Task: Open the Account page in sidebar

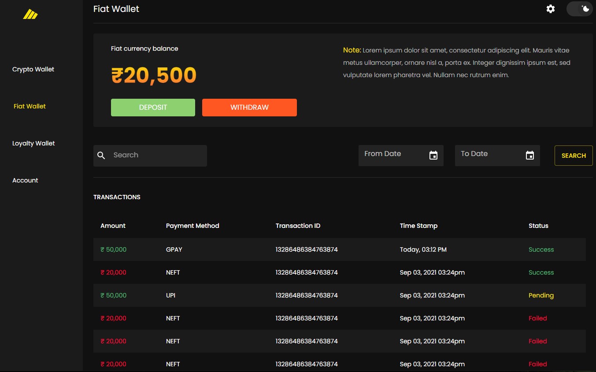Action: (26, 180)
